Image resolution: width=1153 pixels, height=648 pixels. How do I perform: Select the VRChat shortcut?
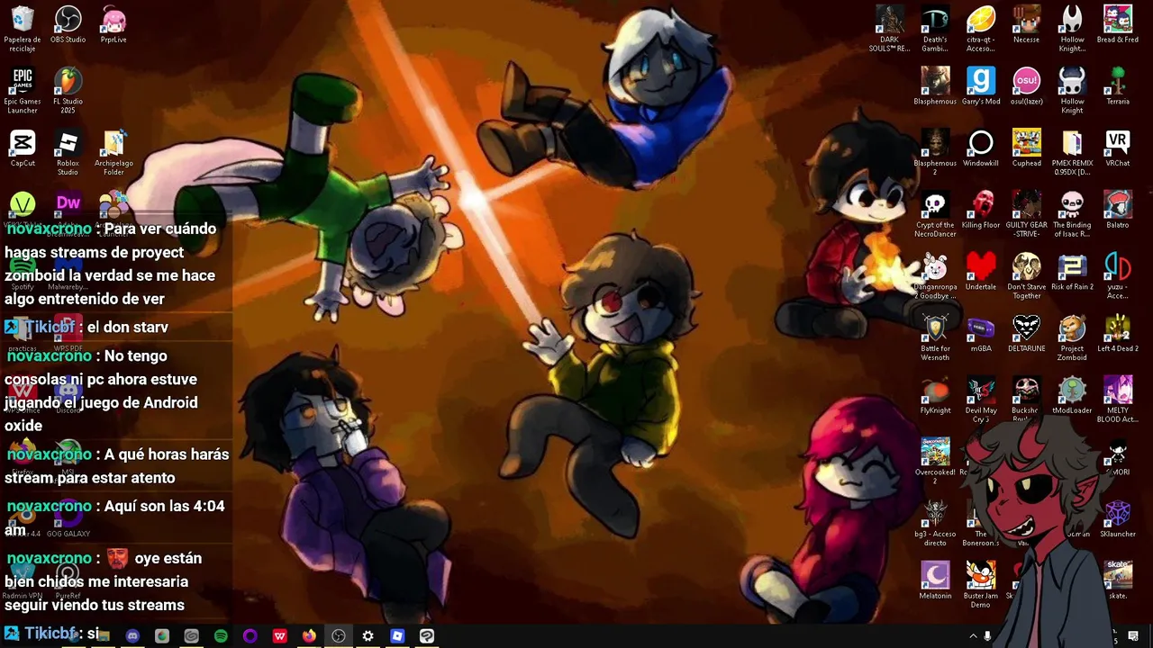[1117, 148]
